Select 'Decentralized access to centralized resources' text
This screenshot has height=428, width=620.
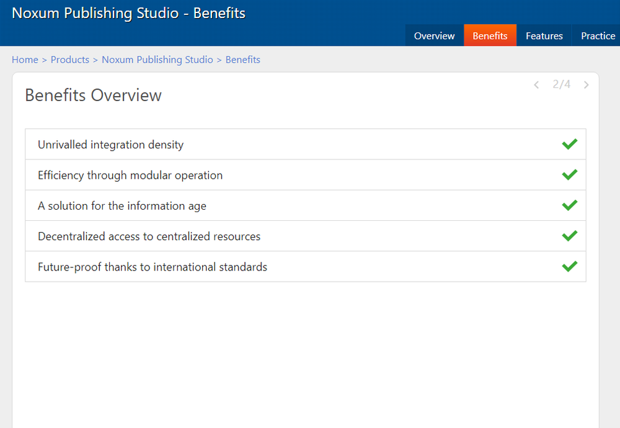pos(149,236)
